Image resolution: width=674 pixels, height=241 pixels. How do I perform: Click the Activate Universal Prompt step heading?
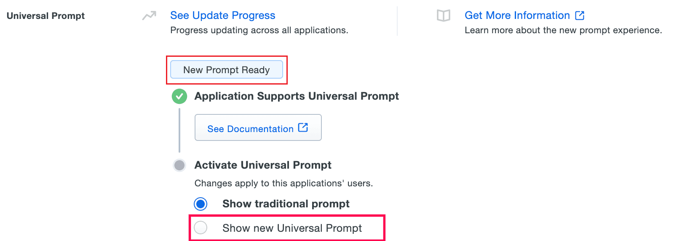[x=262, y=165]
